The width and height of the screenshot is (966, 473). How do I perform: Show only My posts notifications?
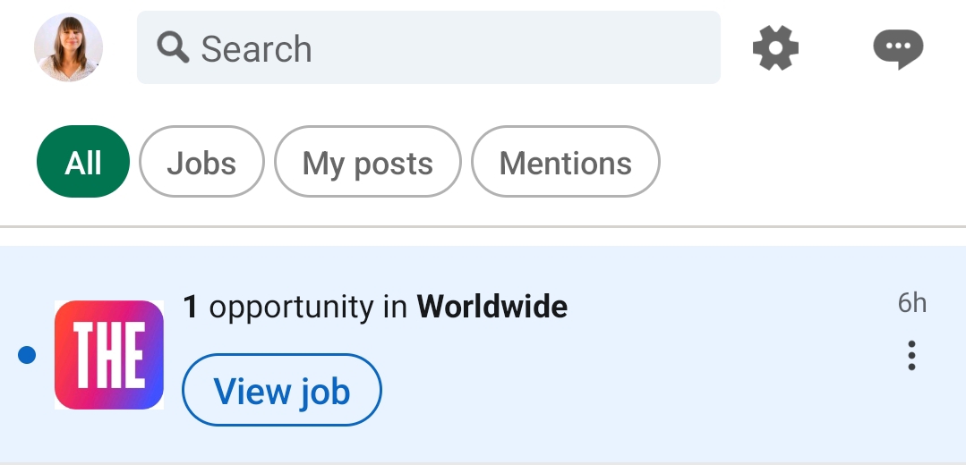(x=367, y=163)
